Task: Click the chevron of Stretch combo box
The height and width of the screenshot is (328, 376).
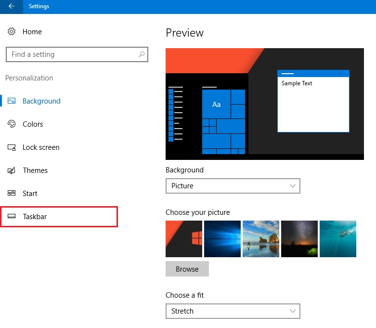Action: (x=292, y=311)
